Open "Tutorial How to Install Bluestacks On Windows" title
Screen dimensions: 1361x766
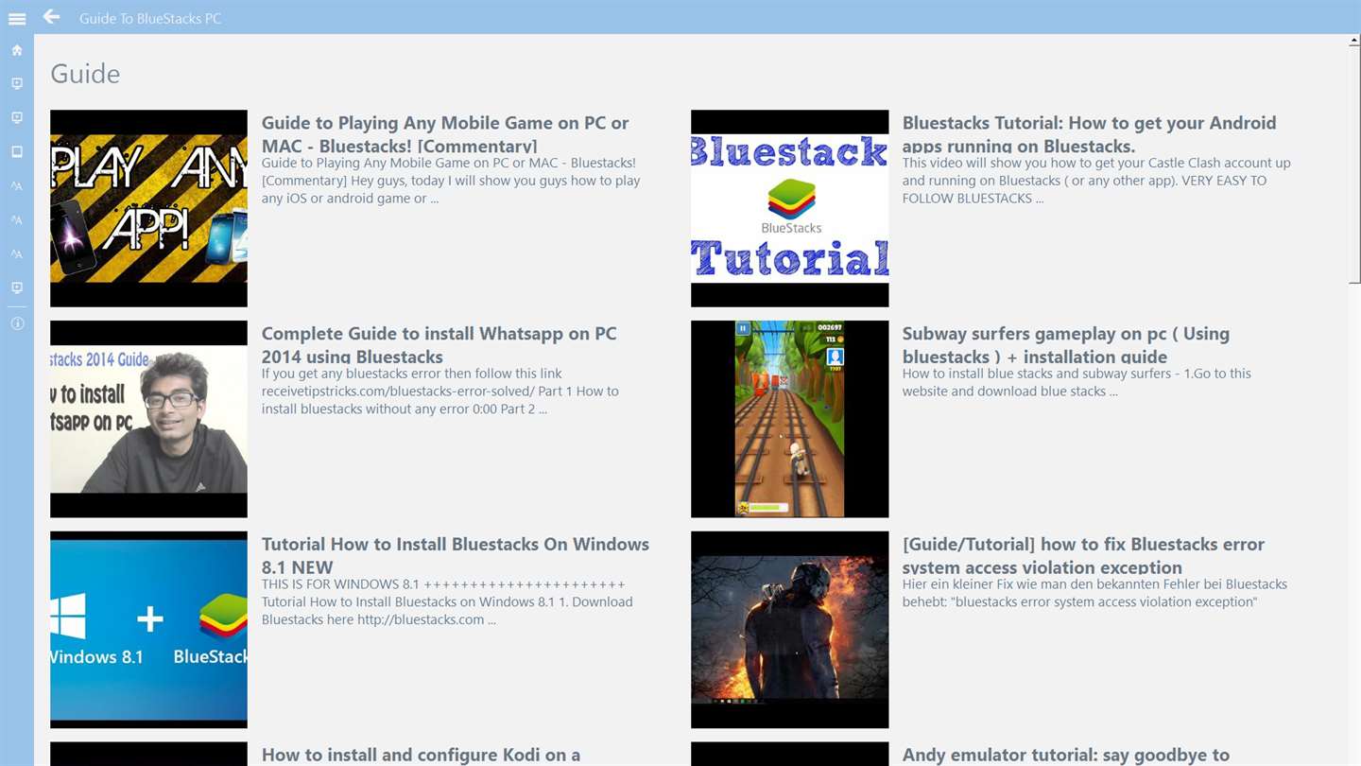[x=456, y=556]
